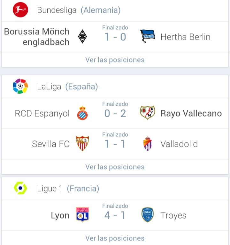The height and width of the screenshot is (245, 230).
Task: Select the Troyes ESTAC crest
Action: (148, 215)
